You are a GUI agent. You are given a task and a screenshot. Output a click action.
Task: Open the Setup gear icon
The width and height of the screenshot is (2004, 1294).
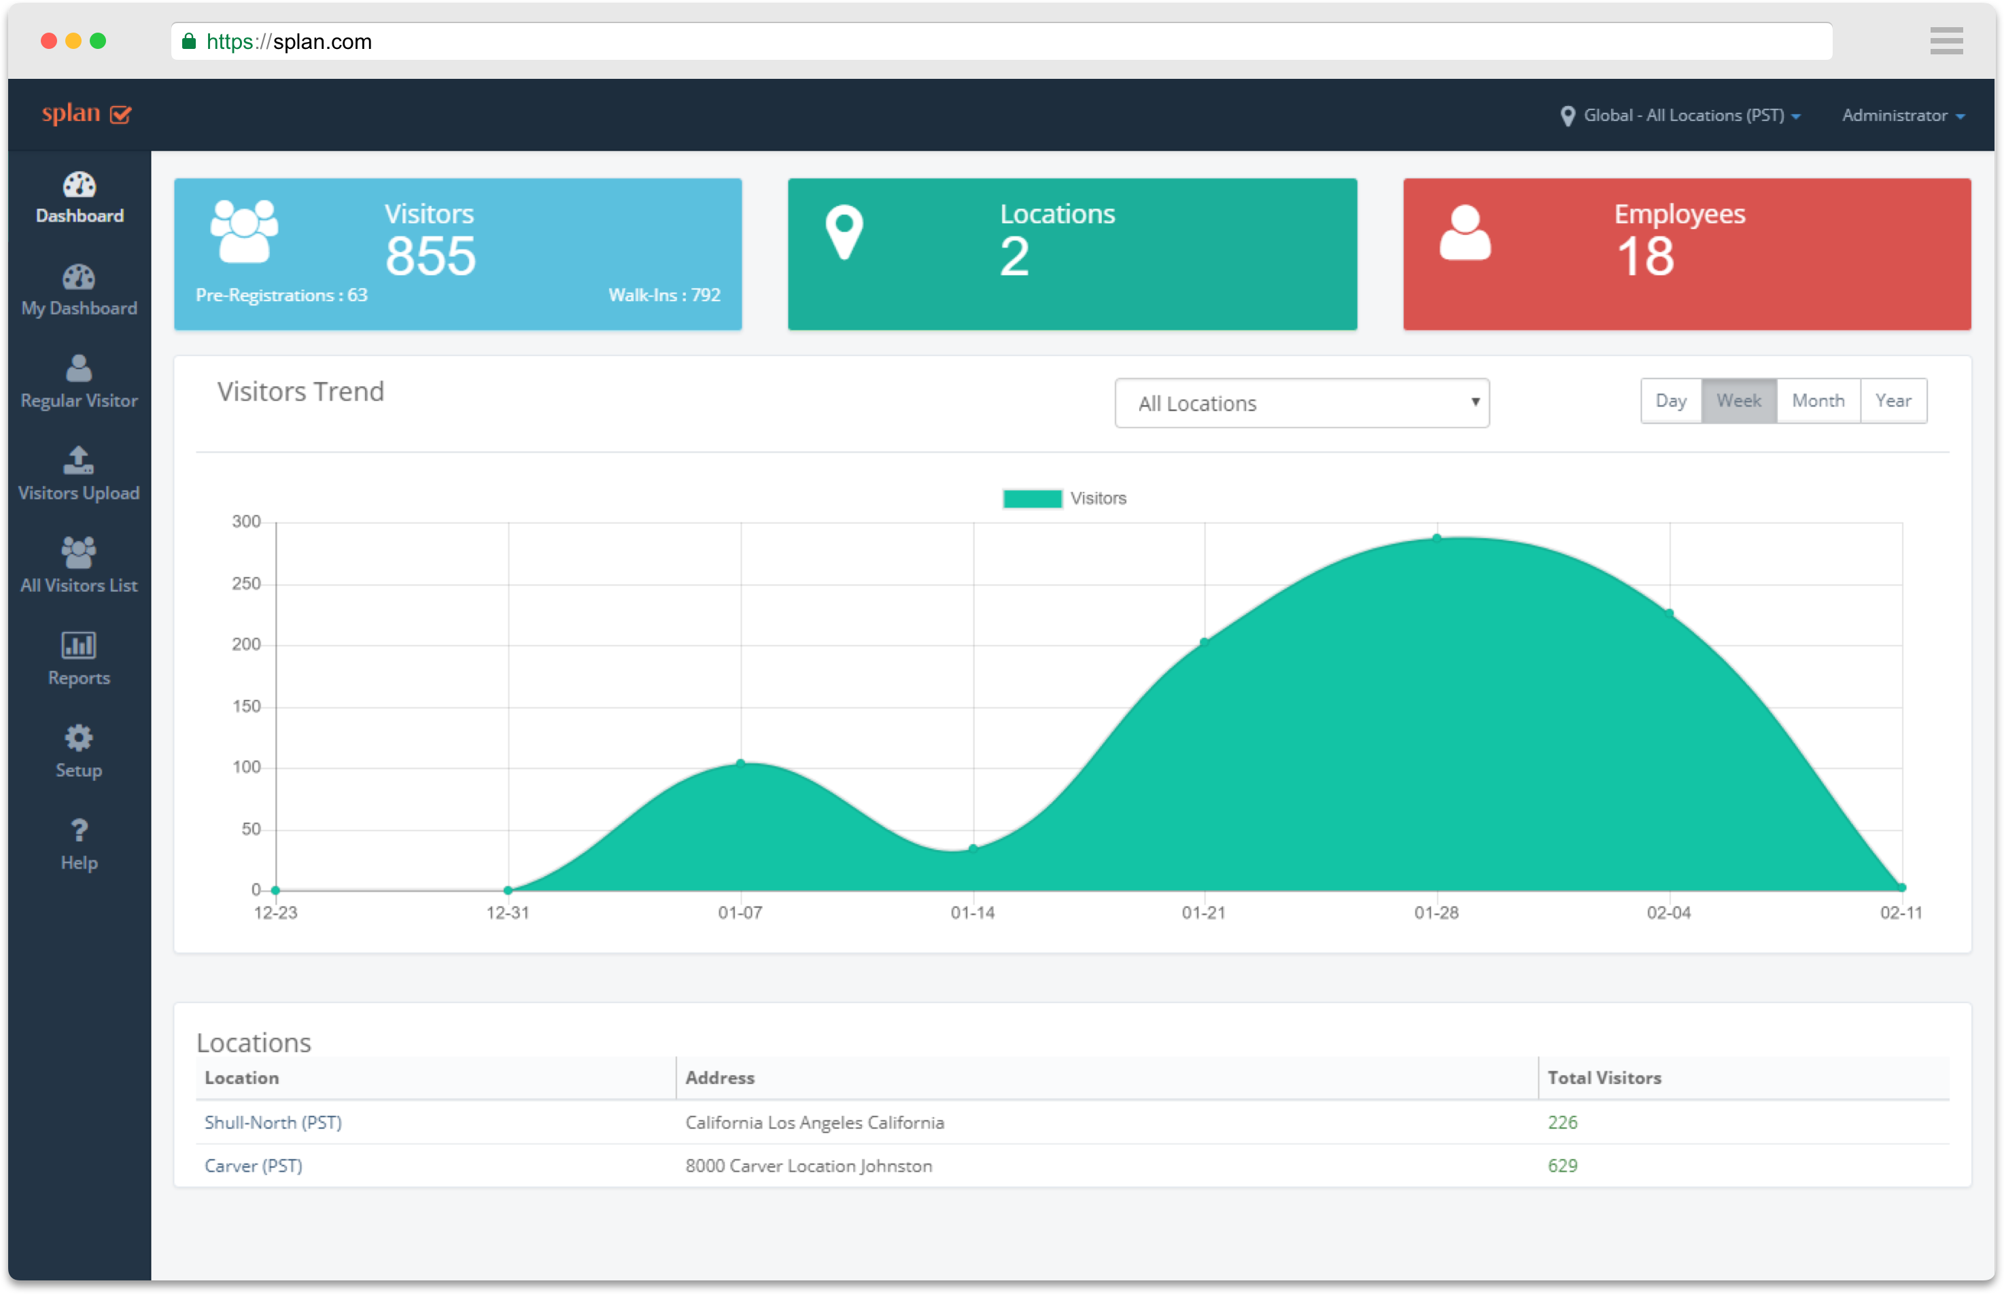click(x=79, y=738)
